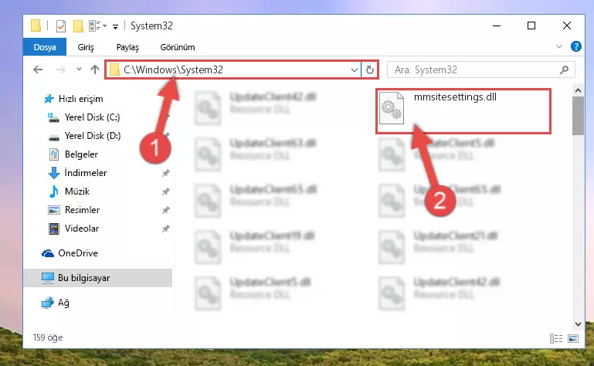
Task: Switch to large thumbnails view icon
Action: pyautogui.click(x=573, y=338)
